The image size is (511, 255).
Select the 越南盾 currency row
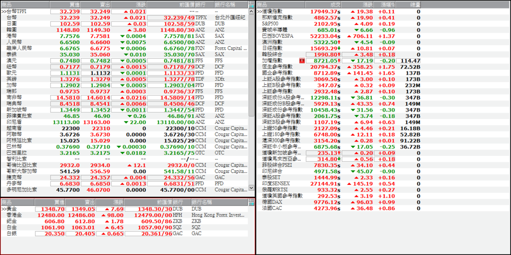[124, 128]
